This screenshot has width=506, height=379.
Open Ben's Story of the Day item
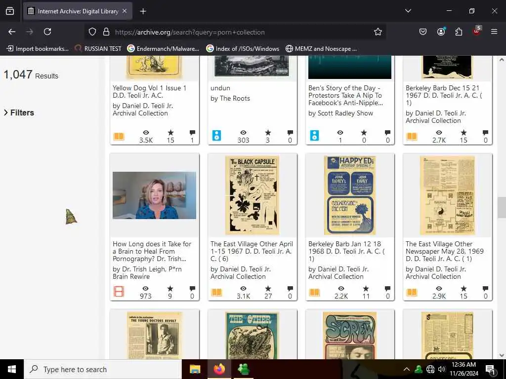(x=345, y=95)
